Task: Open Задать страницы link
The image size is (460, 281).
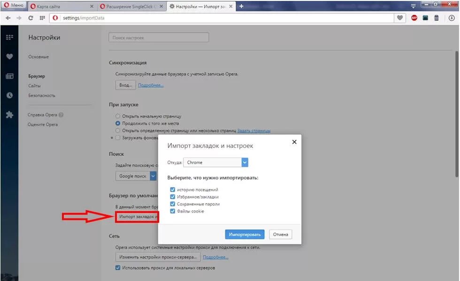Action: pos(254,130)
